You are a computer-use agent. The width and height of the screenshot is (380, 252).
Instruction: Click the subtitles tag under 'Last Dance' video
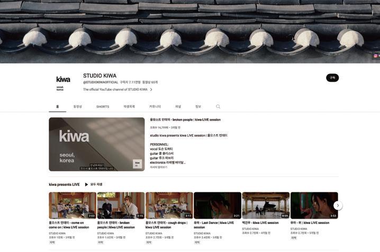pos(197,242)
